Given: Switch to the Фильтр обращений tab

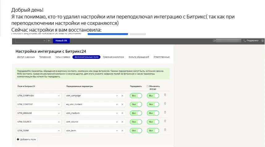Looking at the screenshot, I should coord(139,57).
